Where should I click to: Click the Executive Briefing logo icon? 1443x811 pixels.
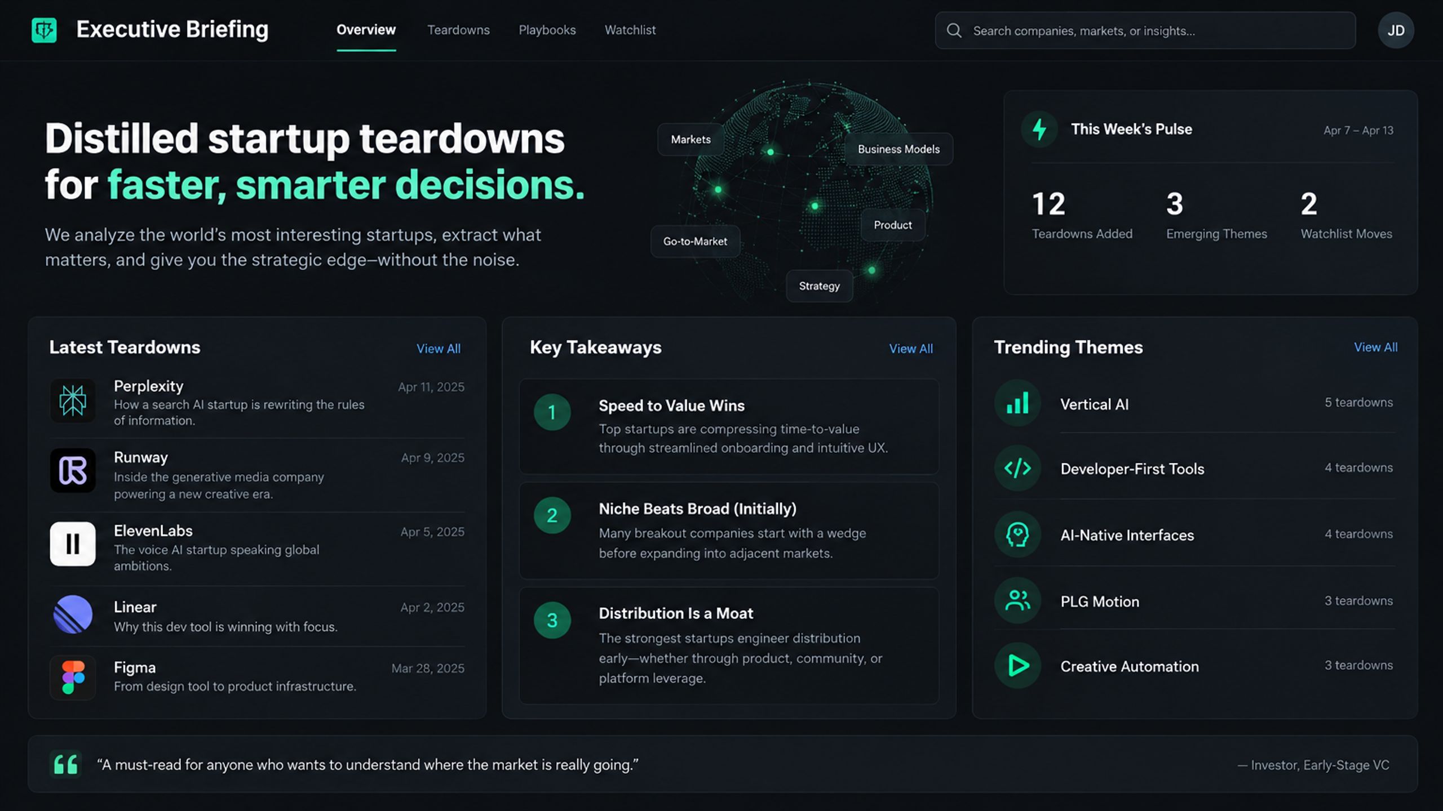[x=44, y=30]
